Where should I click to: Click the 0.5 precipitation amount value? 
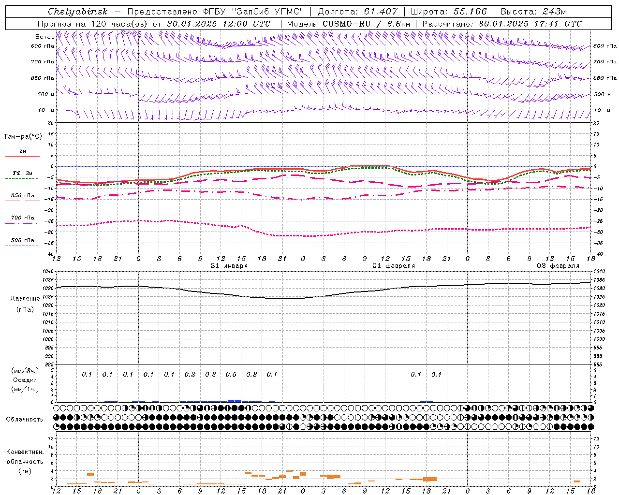pyautogui.click(x=231, y=375)
